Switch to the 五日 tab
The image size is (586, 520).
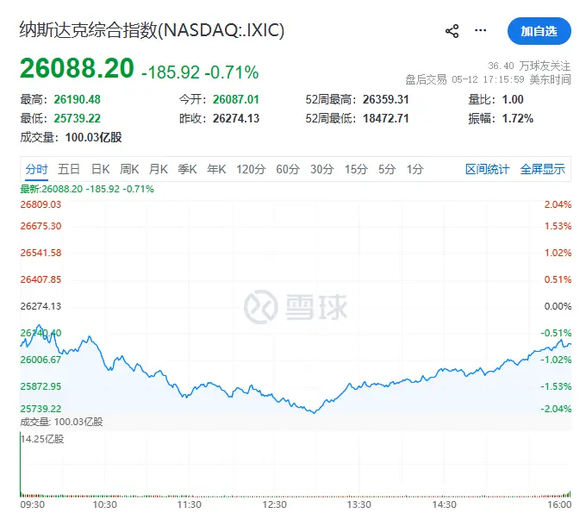coord(69,169)
